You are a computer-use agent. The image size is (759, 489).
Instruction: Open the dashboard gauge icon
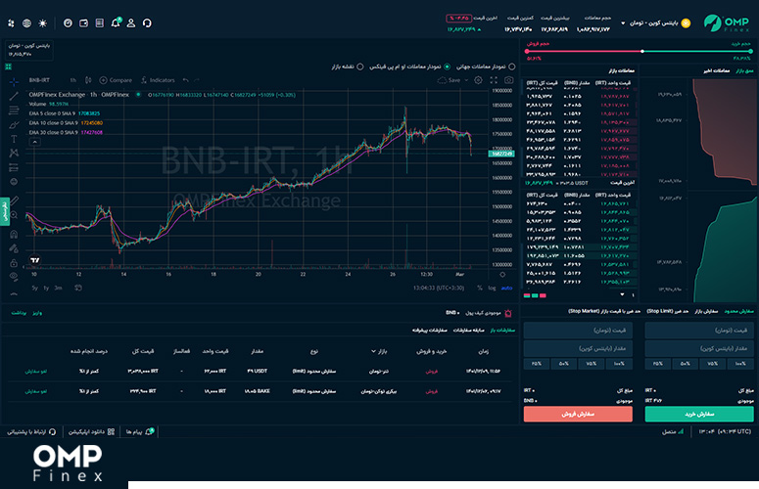(x=68, y=22)
